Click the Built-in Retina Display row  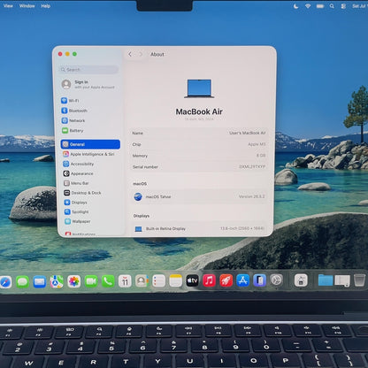[x=199, y=228]
